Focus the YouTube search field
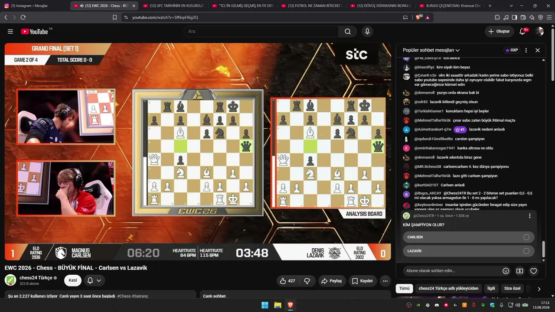The width and height of the screenshot is (555, 312). [x=261, y=32]
